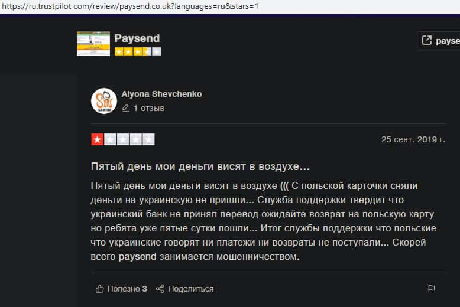This screenshot has height=307, width=460.
Task: Click the share icon beside Поделиться
Action: (160, 289)
